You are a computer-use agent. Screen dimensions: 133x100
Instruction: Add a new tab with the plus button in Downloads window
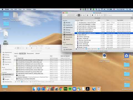point(132,18)
